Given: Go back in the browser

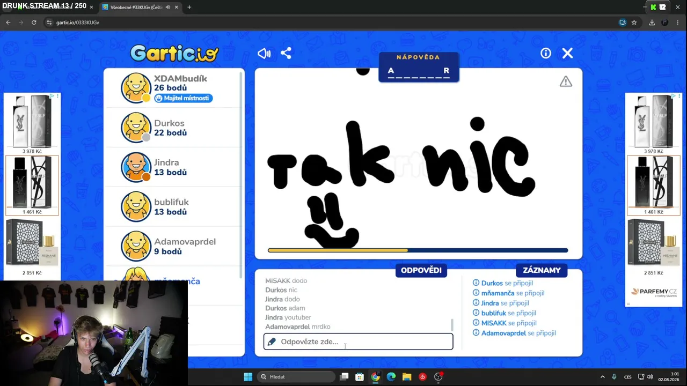Looking at the screenshot, I should 8,23.
